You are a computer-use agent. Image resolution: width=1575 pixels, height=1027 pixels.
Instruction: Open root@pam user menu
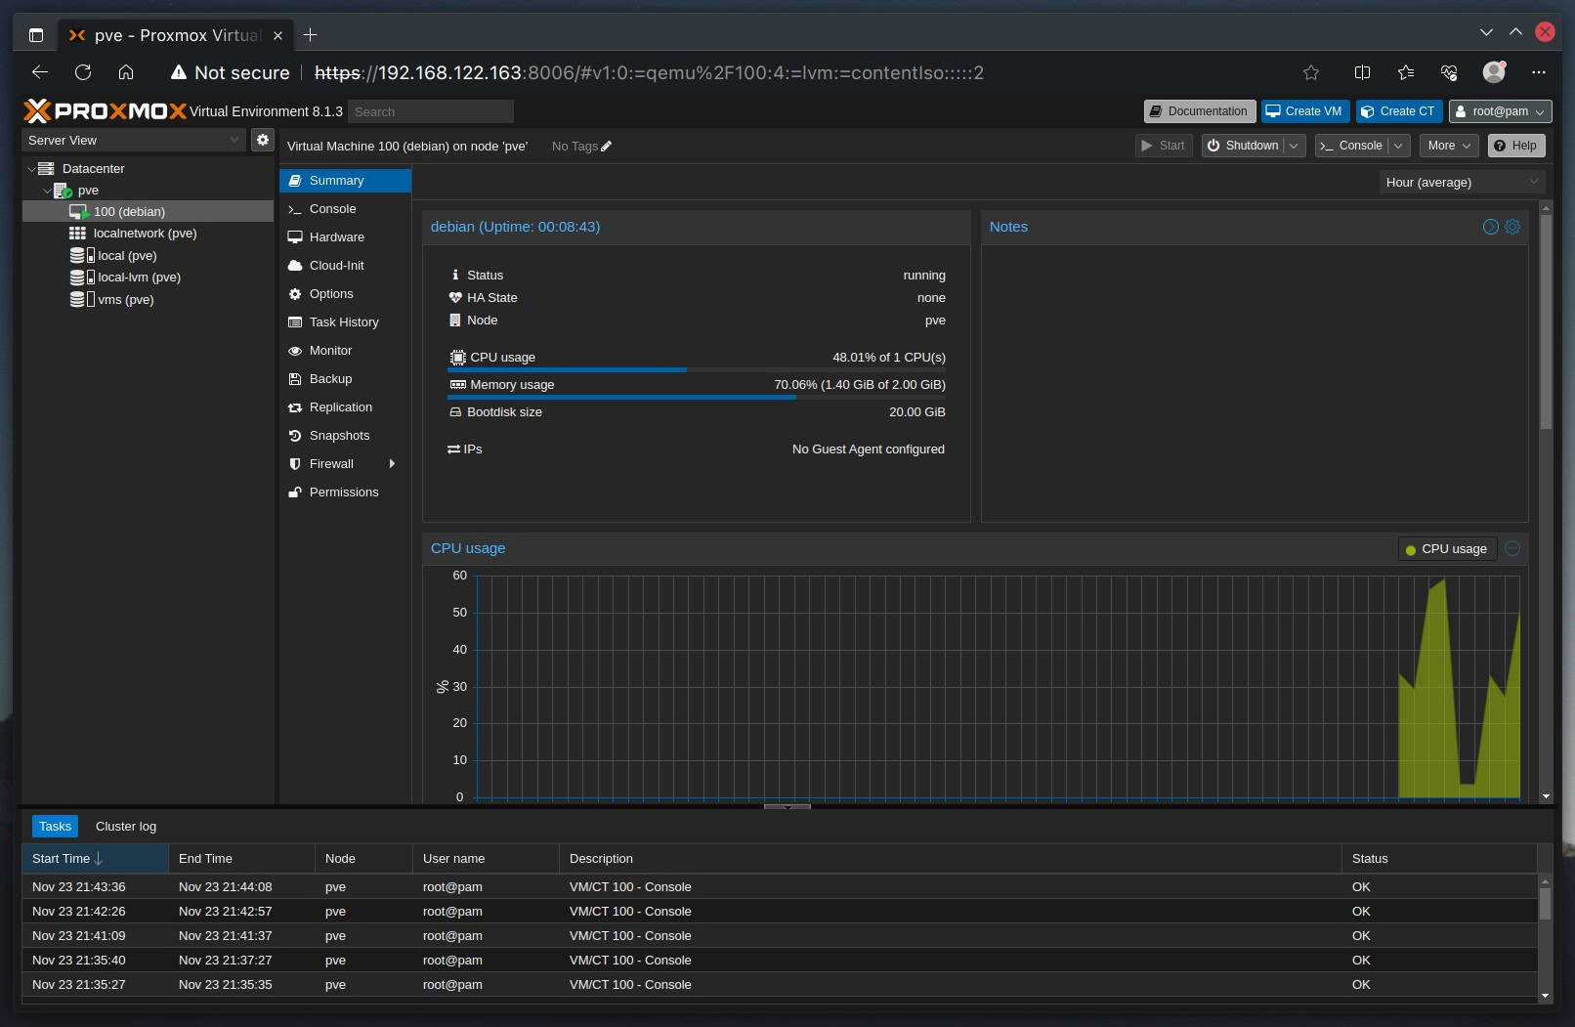[x=1500, y=111]
